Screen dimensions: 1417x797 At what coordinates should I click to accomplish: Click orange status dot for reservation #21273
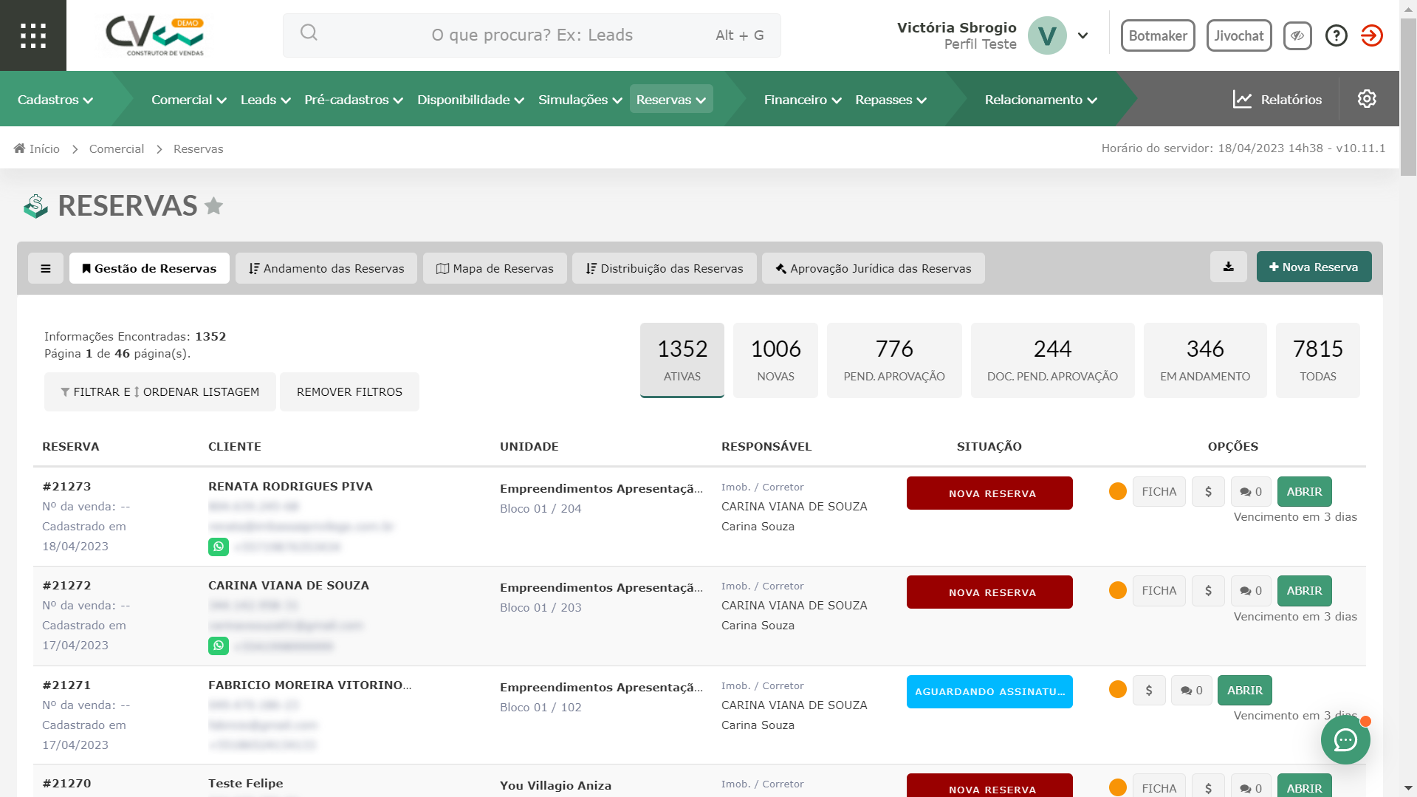click(x=1117, y=492)
